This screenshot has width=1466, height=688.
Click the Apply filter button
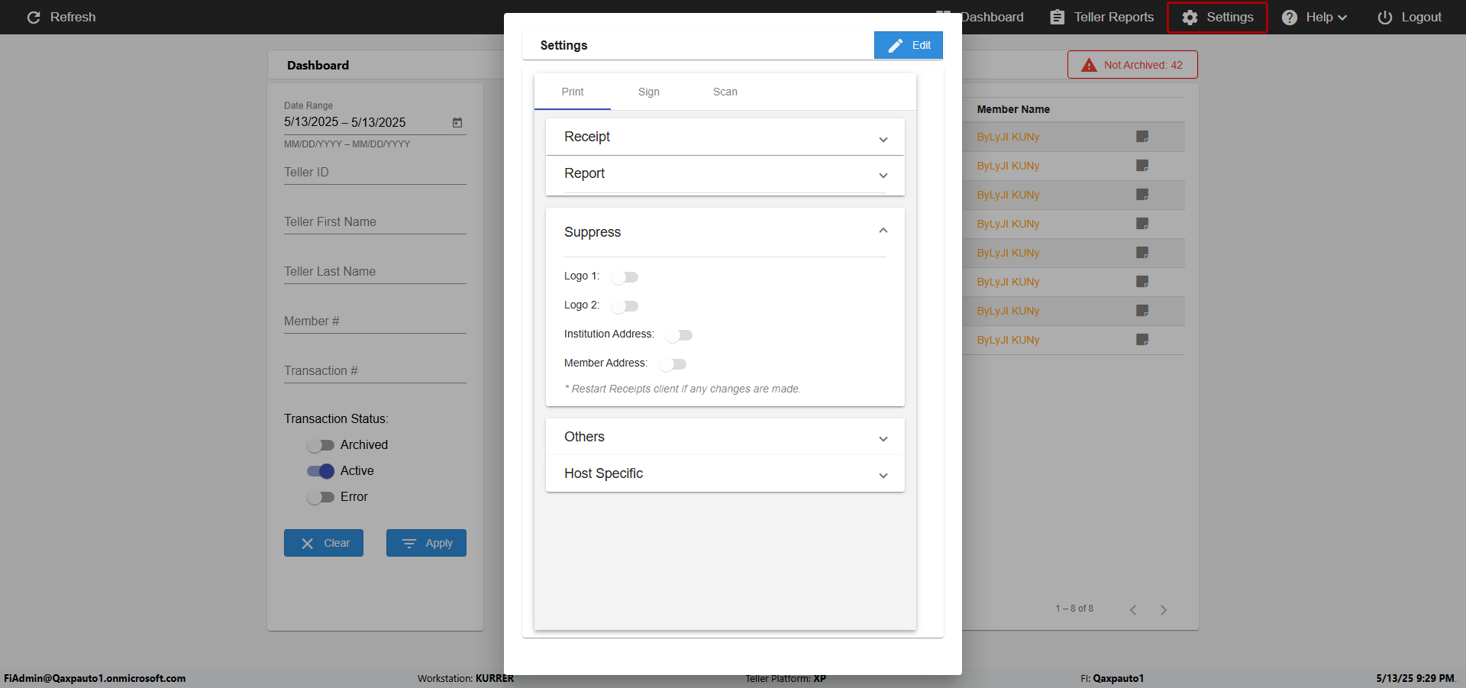point(426,543)
